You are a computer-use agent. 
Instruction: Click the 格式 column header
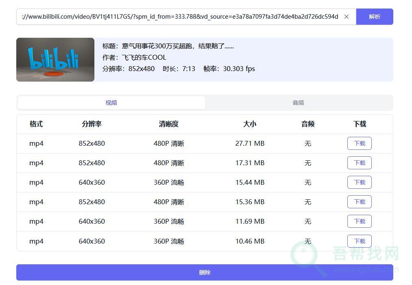click(x=36, y=124)
